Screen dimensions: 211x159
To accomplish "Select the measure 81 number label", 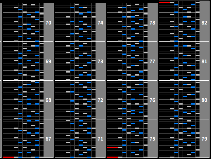I will 204,61.
